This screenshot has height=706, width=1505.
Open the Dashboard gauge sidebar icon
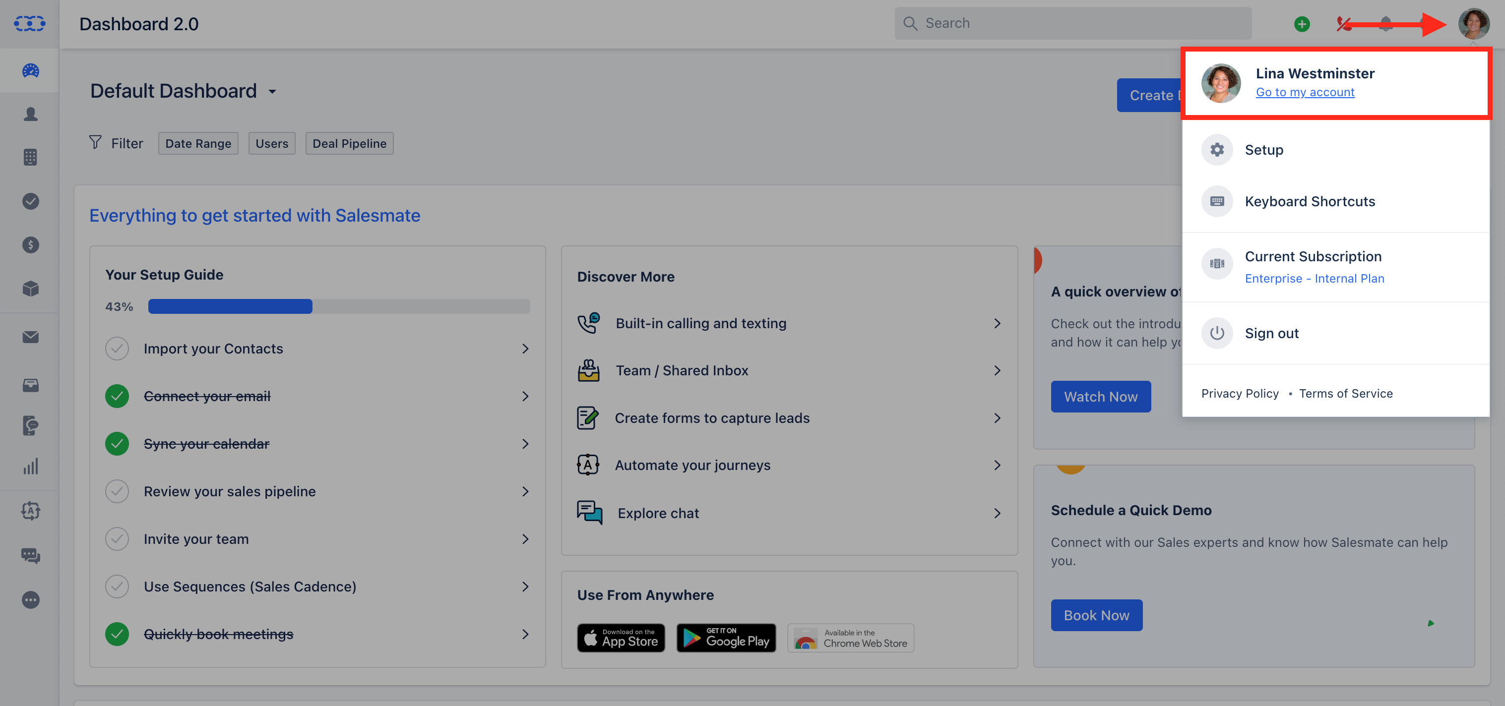(x=30, y=71)
